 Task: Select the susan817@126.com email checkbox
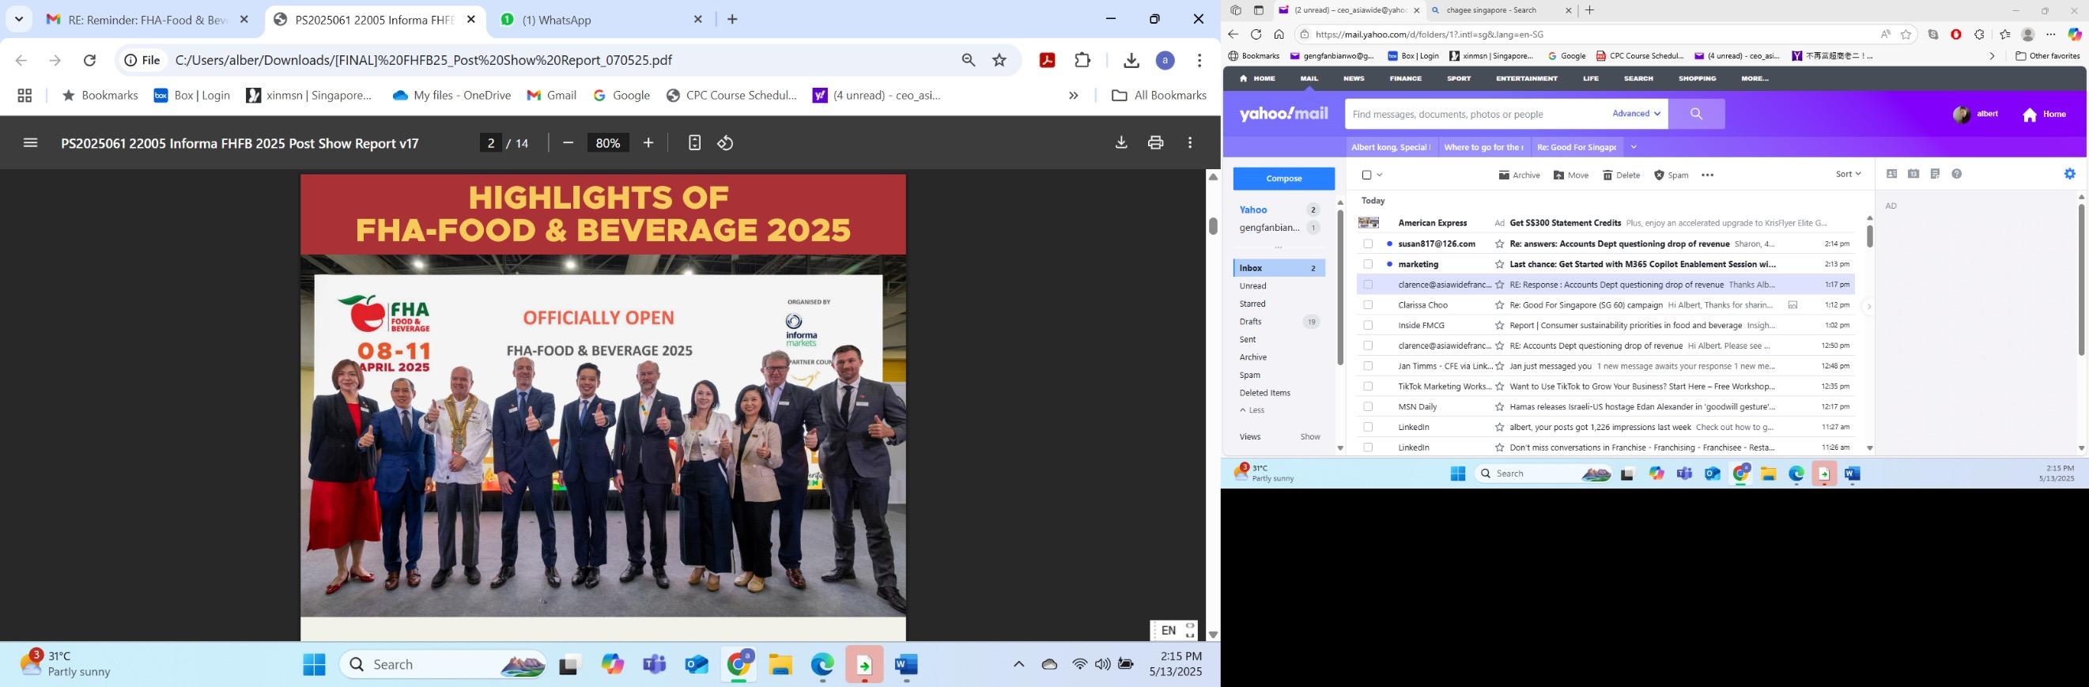(1368, 243)
